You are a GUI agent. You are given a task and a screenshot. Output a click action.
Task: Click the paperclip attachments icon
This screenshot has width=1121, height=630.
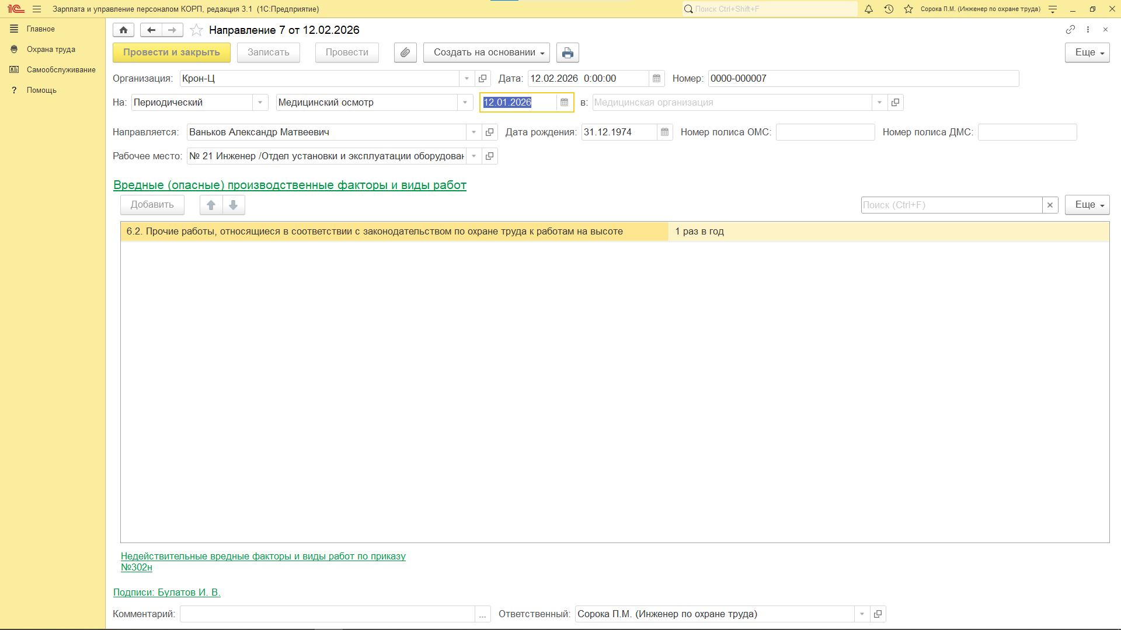click(405, 52)
